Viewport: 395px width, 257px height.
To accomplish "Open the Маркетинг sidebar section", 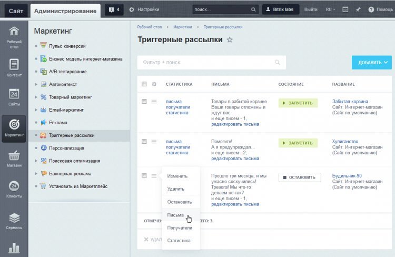I will pos(14,128).
